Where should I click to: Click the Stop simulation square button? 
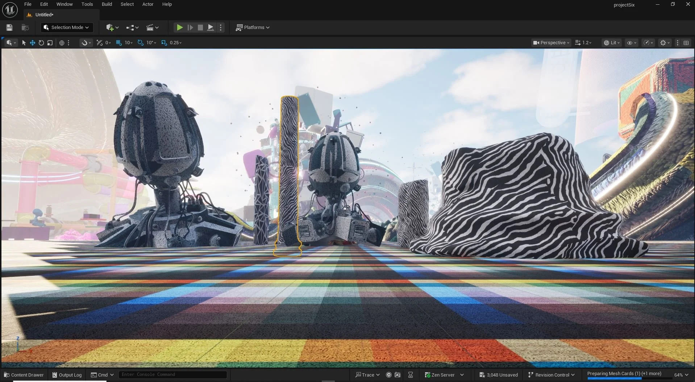pos(200,28)
